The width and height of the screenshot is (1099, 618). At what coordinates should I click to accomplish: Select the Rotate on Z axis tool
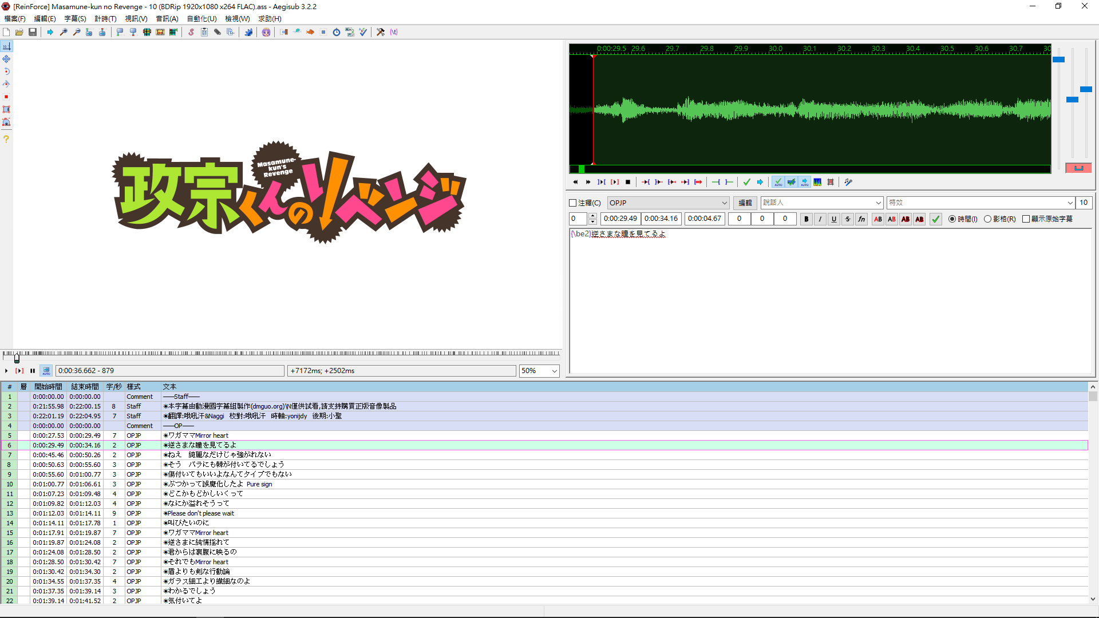(6, 72)
